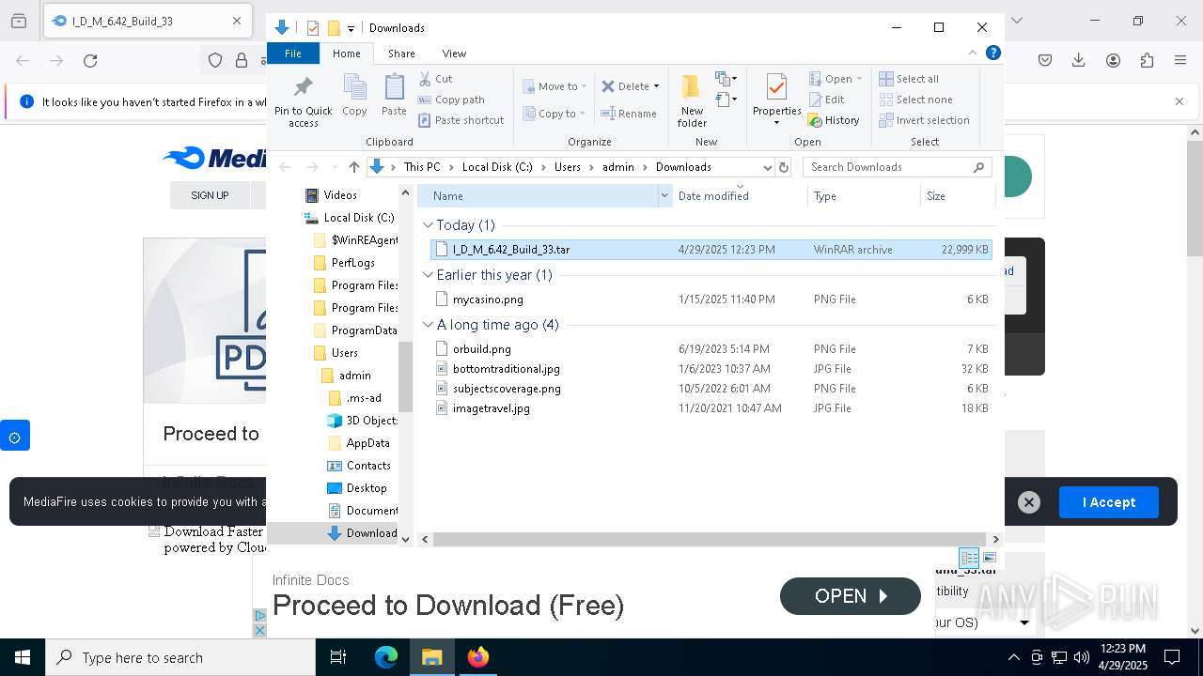Click Invert selection

coord(924,120)
